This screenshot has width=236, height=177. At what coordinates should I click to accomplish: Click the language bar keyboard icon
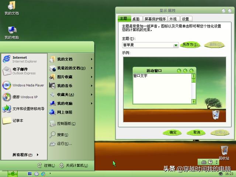click(204, 162)
